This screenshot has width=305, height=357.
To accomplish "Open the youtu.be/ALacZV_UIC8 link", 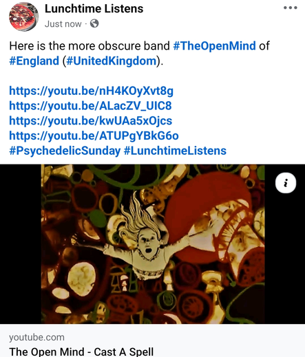I will (90, 106).
